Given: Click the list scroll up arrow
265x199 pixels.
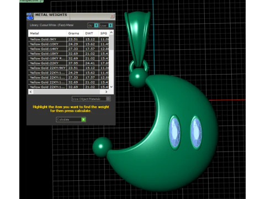Looking at the screenshot, I should point(112,33).
